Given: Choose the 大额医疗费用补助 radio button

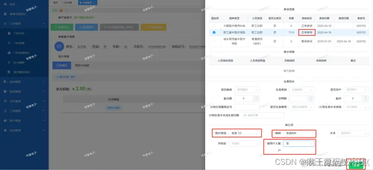Looking at the screenshot, I should [x=214, y=25].
